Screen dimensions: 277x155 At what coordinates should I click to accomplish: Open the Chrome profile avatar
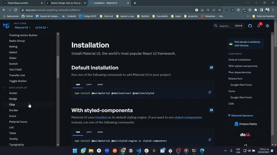tap(267, 10)
